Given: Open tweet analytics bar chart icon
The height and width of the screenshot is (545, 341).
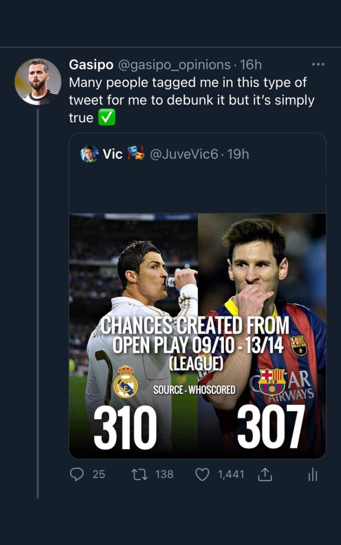Looking at the screenshot, I should [313, 474].
